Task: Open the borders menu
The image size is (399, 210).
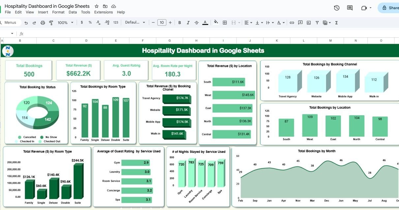Action: point(225,23)
